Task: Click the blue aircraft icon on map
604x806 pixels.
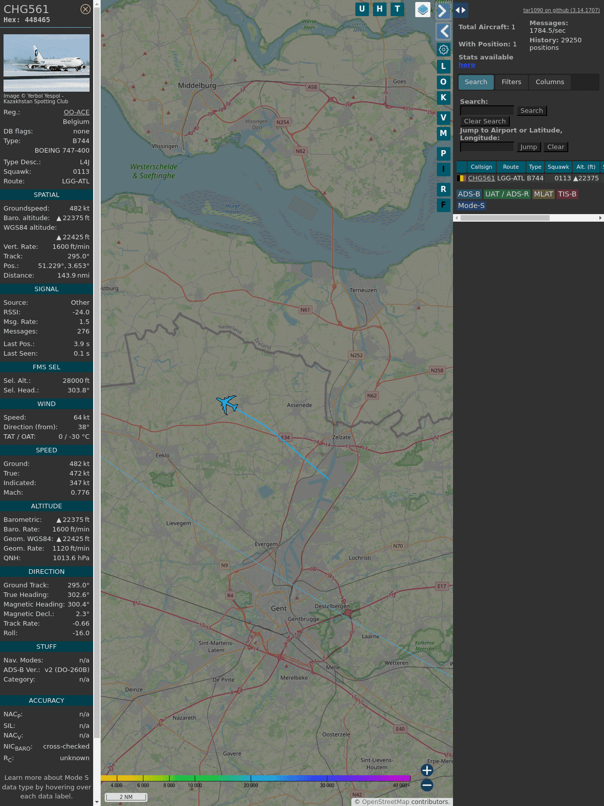Action: pos(227,404)
